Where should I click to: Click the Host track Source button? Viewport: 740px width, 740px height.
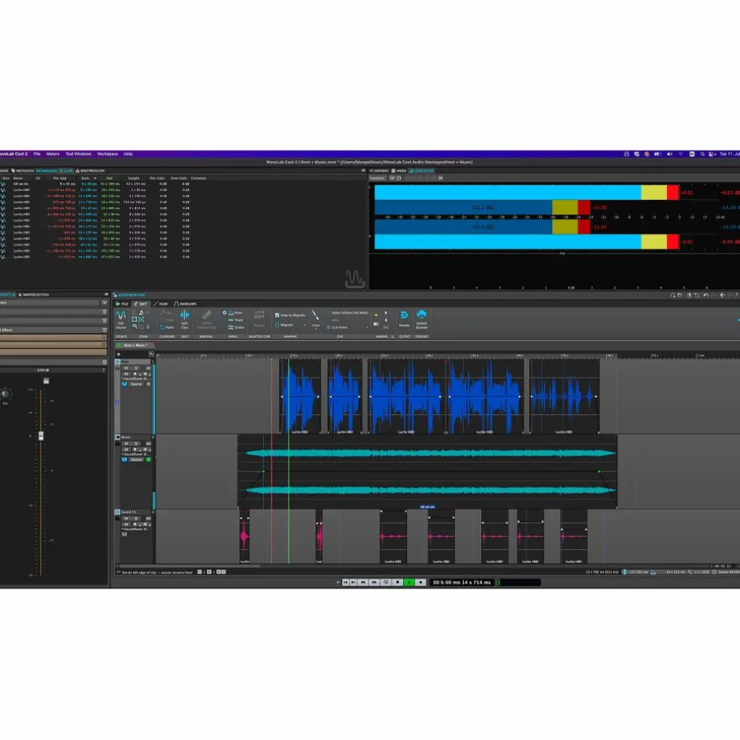(x=136, y=384)
